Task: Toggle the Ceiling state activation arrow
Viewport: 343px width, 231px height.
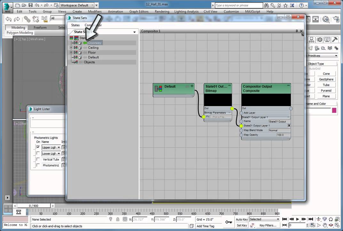Action: [x=85, y=47]
